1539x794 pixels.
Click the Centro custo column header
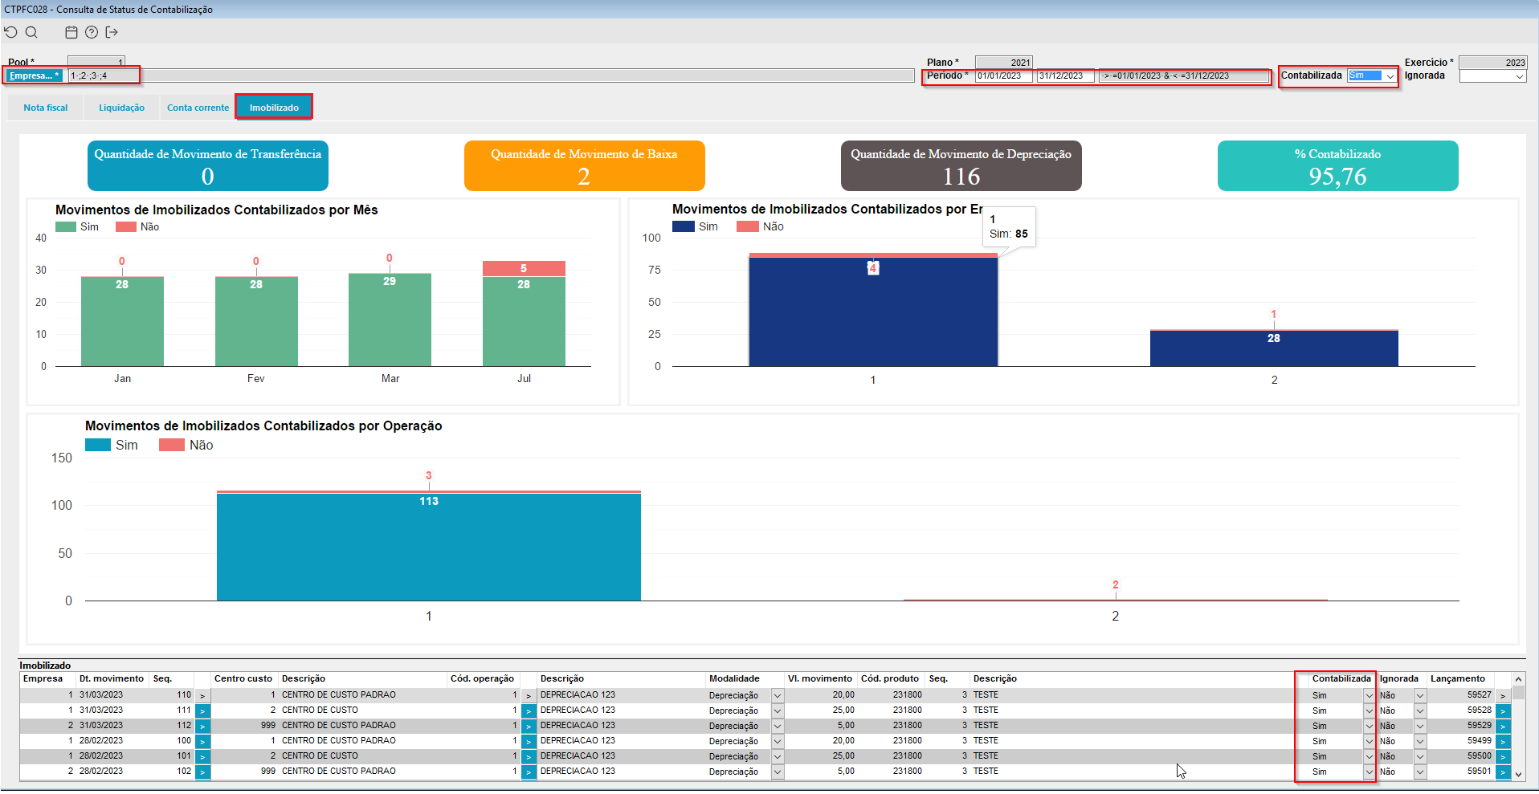[243, 679]
